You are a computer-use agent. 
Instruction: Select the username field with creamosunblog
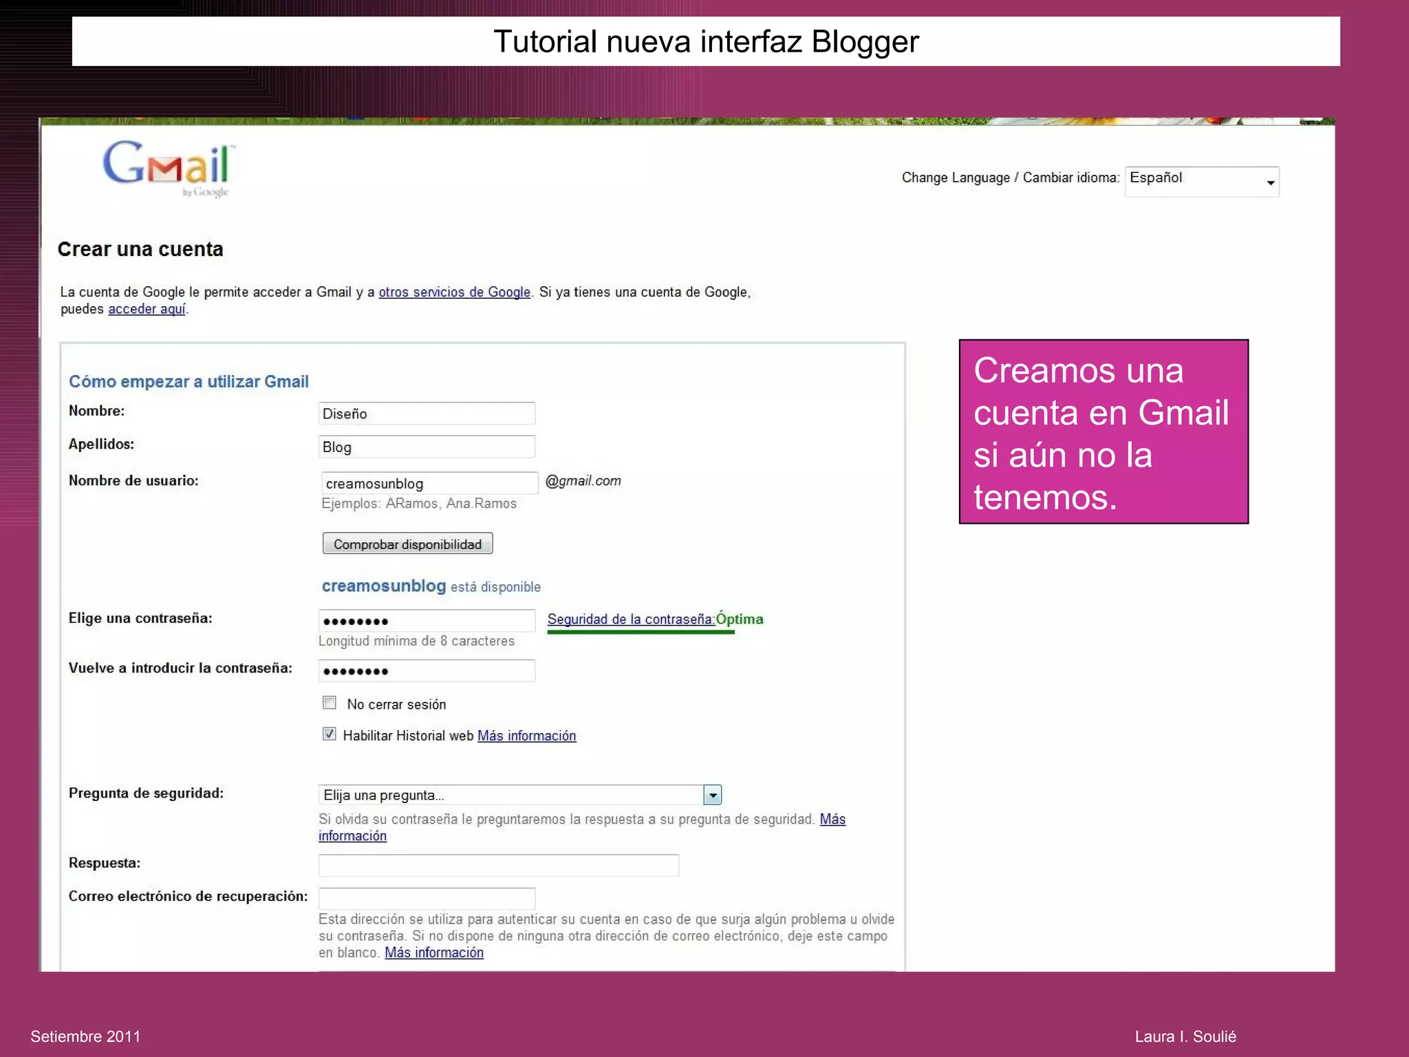pos(429,483)
